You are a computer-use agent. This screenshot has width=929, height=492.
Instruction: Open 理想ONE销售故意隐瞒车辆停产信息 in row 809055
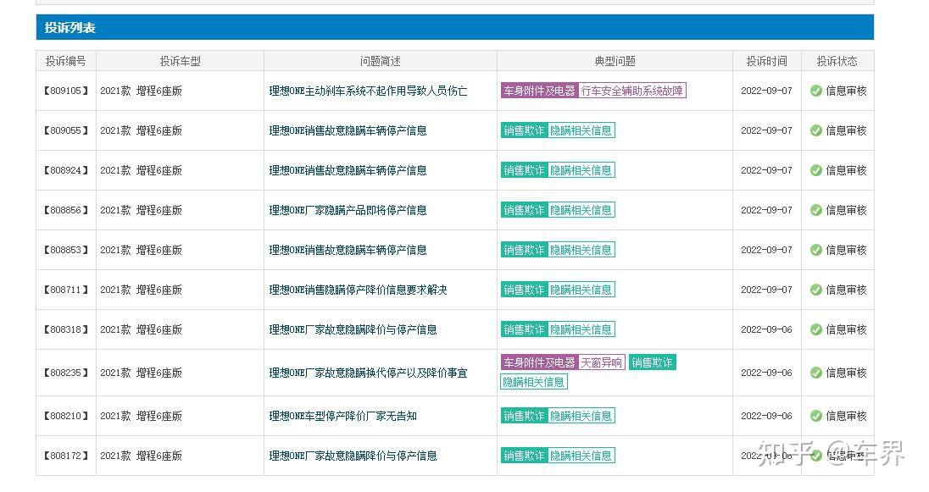click(348, 130)
